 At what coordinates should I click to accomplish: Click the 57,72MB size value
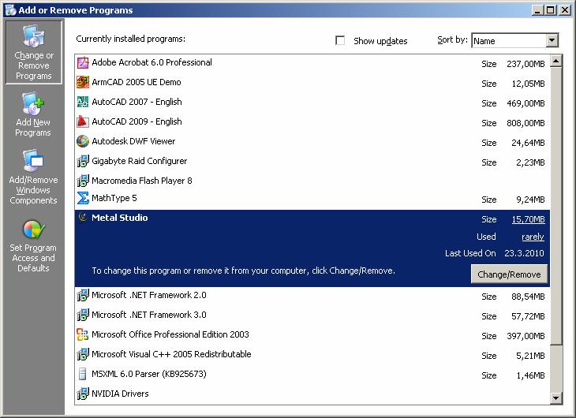(x=528, y=316)
